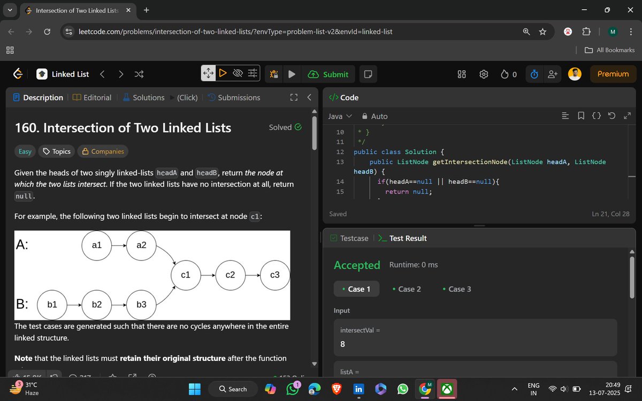Open the LeetCode home logo

click(18, 74)
